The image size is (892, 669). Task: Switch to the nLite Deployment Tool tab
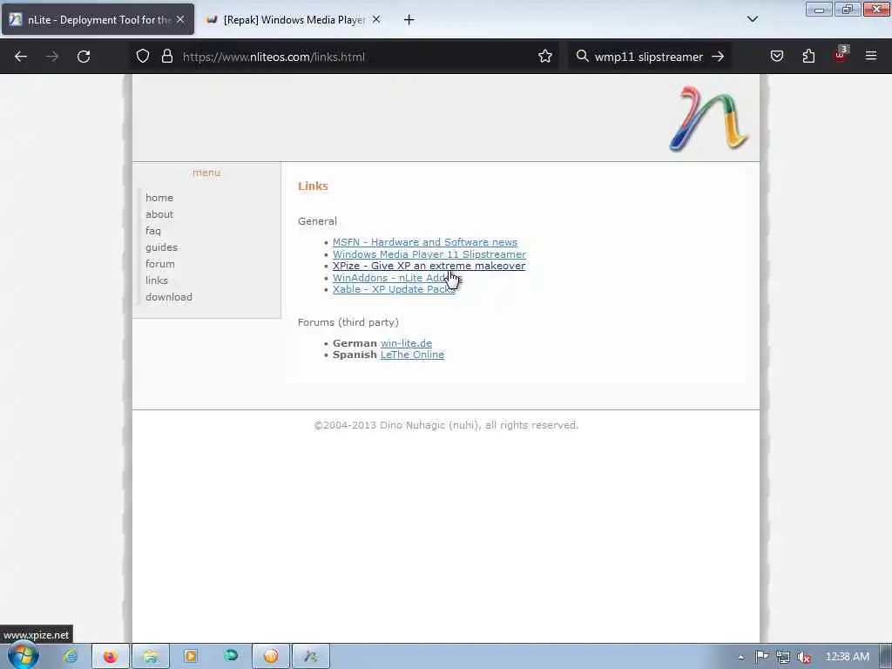pos(98,19)
